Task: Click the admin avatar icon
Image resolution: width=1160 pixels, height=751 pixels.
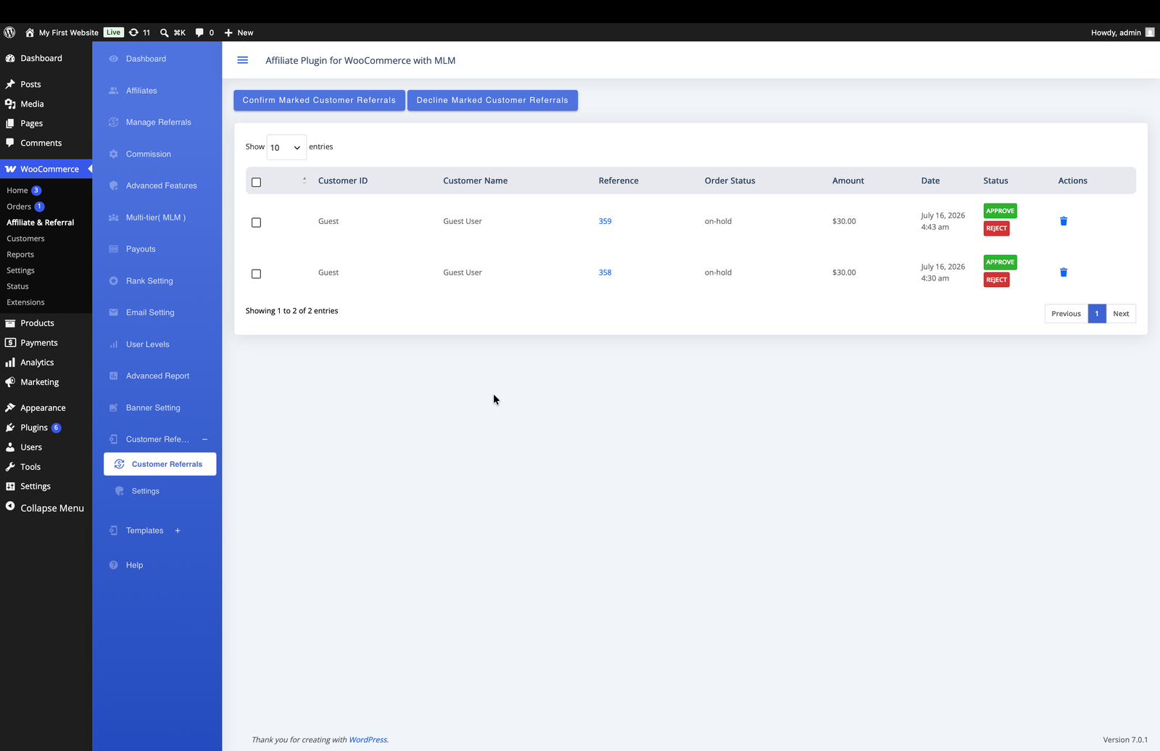Action: point(1150,33)
